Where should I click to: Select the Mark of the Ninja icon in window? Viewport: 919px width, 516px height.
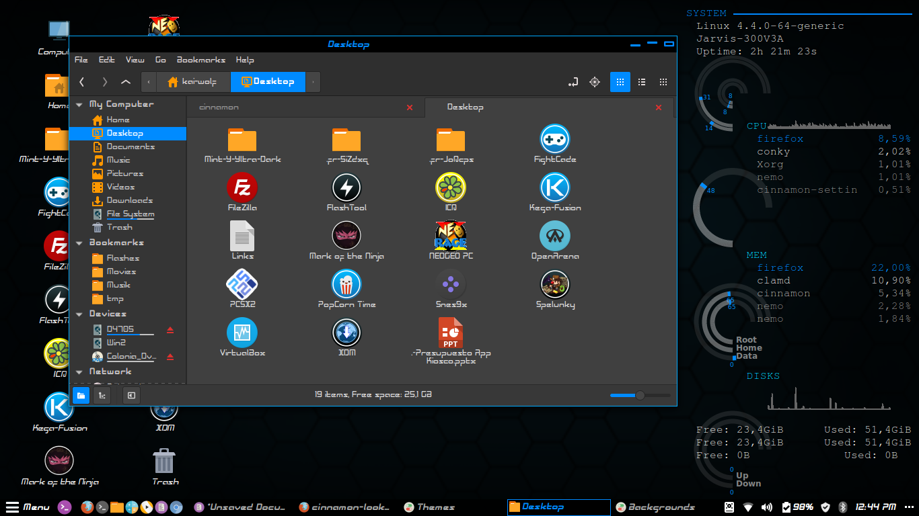pyautogui.click(x=346, y=236)
